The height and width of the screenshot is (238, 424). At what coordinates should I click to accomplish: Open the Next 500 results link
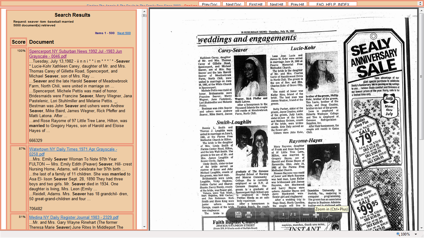[x=124, y=33]
